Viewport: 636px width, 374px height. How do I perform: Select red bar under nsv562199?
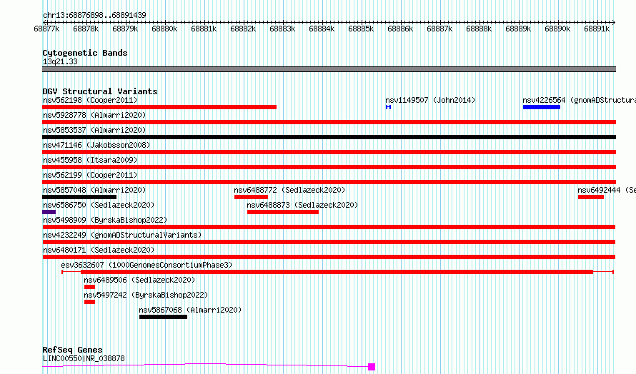(329, 182)
